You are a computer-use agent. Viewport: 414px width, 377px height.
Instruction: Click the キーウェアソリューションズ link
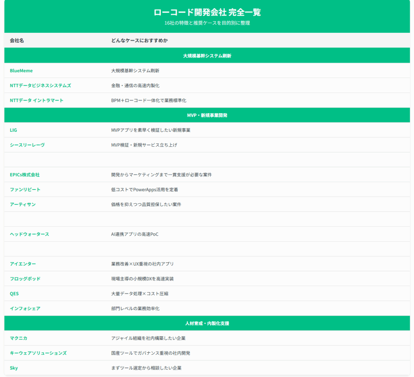click(x=38, y=353)
